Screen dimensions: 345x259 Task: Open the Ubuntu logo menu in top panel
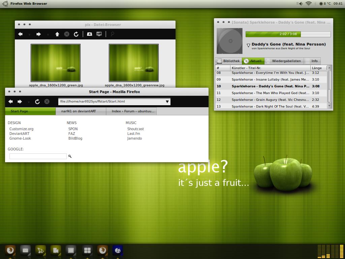point(5,3)
